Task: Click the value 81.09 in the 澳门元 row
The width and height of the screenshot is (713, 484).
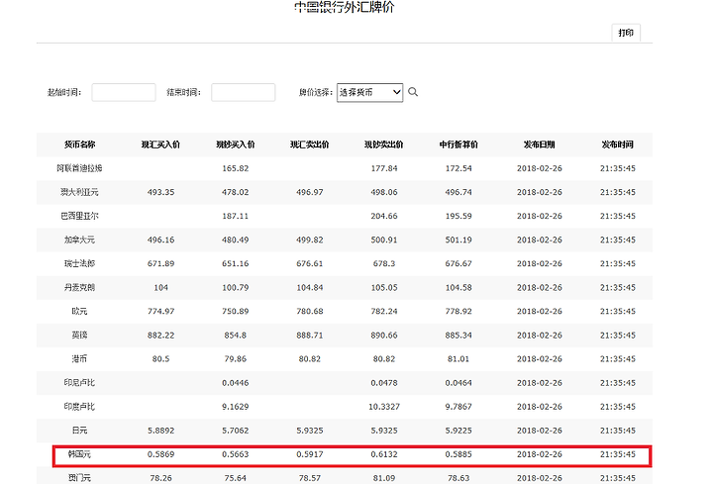Action: (x=384, y=478)
